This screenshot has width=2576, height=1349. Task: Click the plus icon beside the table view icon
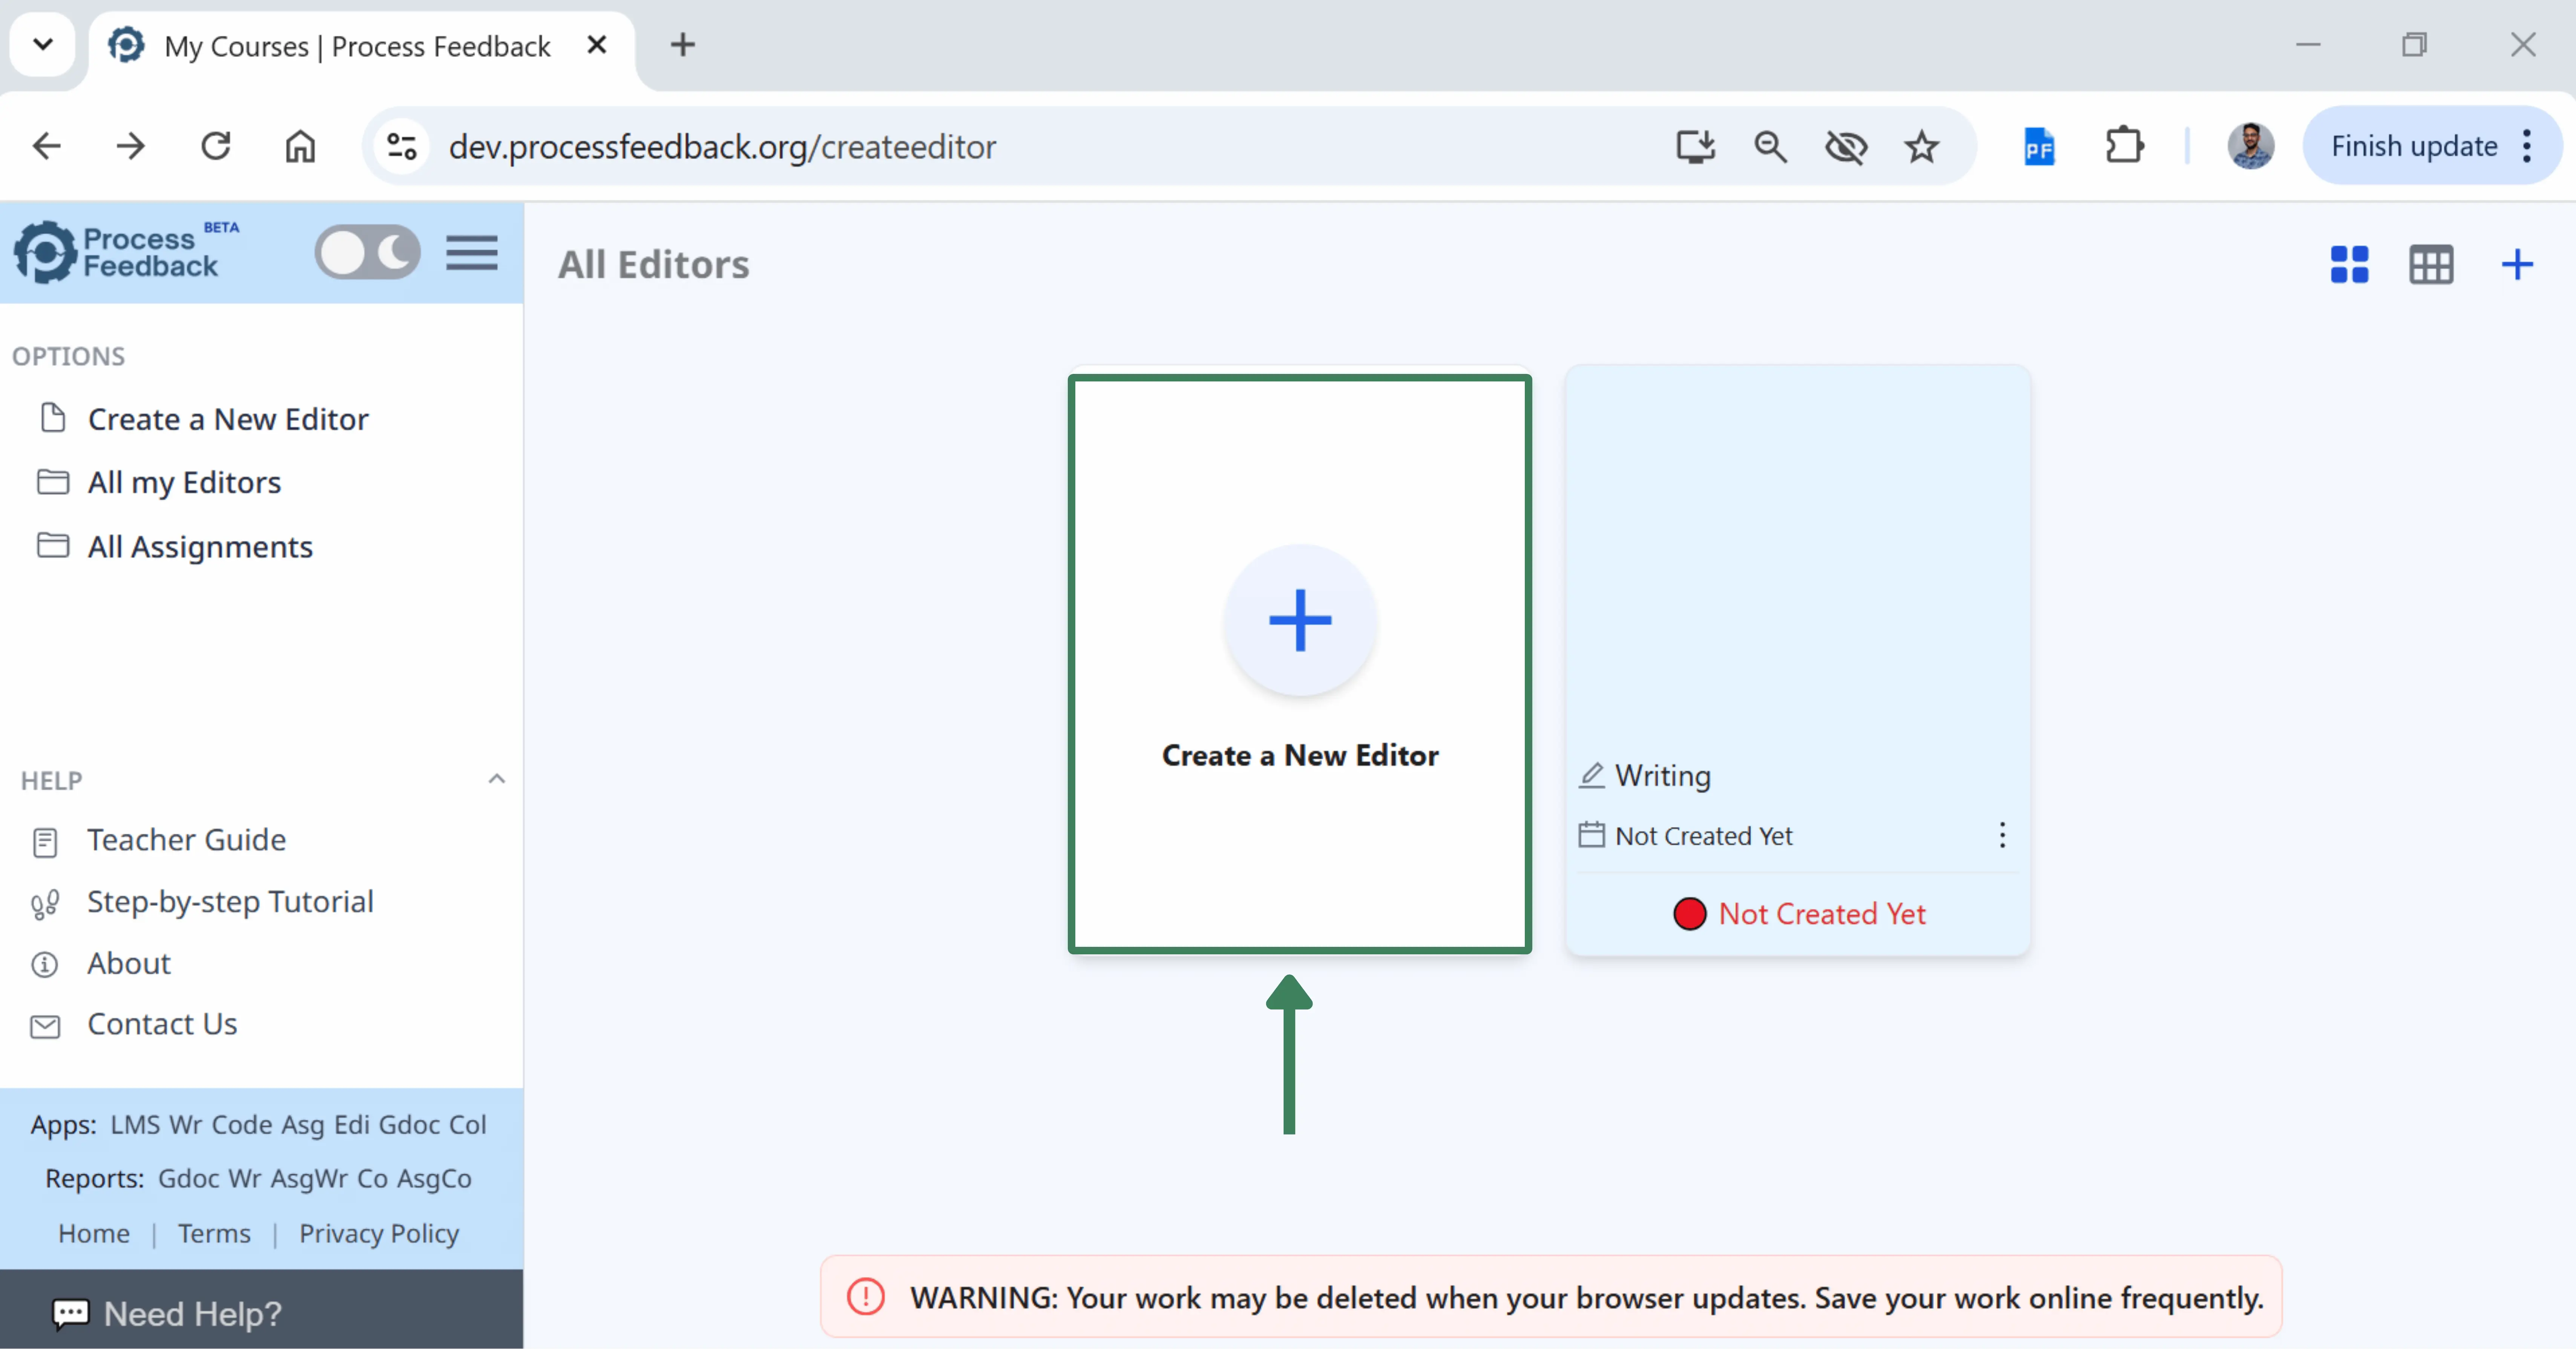tap(2517, 265)
